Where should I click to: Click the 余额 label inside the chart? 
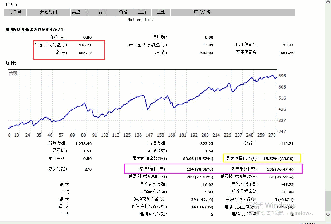pyautogui.click(x=13, y=73)
